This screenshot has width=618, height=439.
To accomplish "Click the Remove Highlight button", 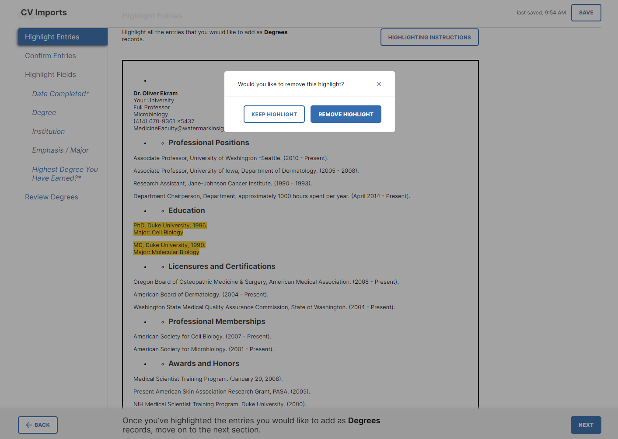I will tap(346, 114).
